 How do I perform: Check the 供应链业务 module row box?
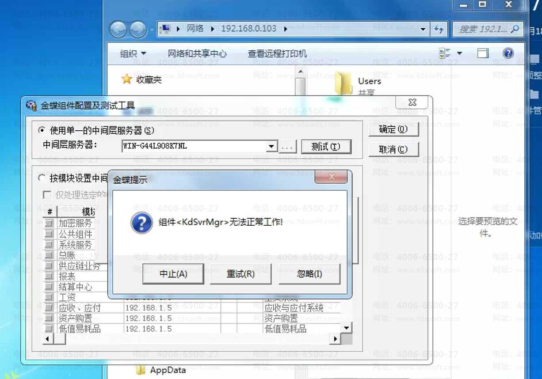click(x=50, y=266)
